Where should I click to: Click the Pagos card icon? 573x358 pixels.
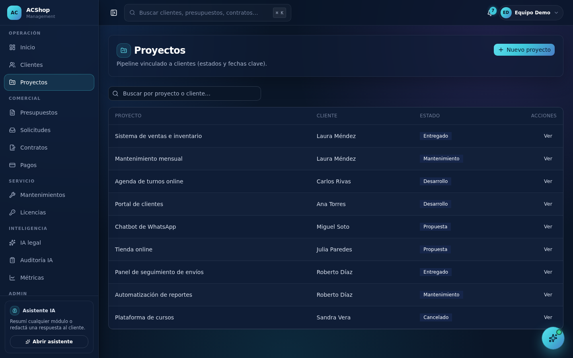click(x=12, y=165)
